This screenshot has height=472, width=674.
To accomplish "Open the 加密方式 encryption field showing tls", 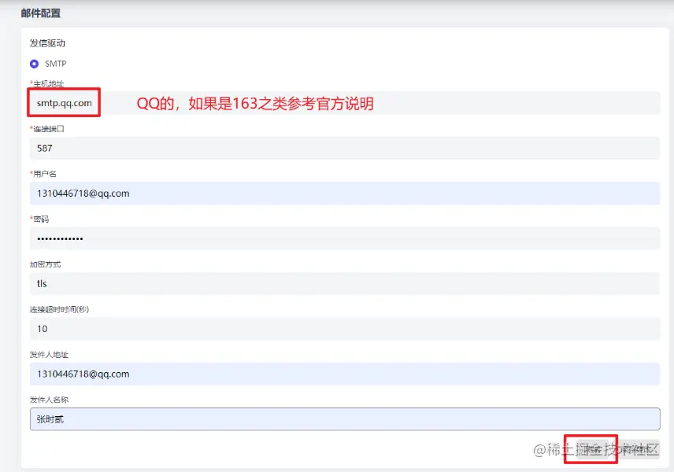I will pos(339,283).
